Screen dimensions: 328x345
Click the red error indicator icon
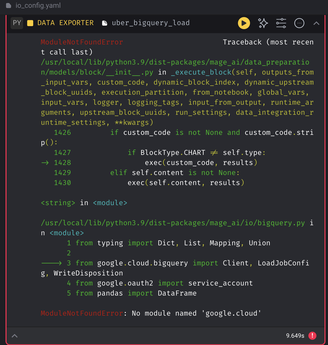coord(312,335)
